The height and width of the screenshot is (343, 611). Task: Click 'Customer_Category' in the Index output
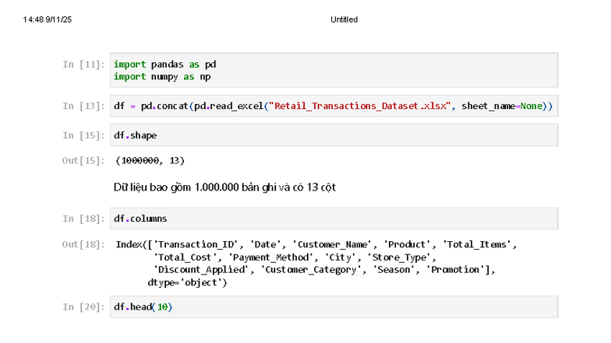click(x=311, y=270)
